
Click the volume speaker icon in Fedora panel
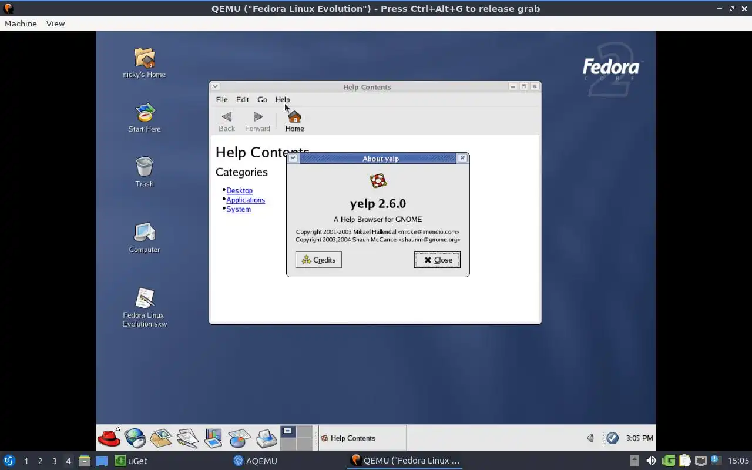point(590,438)
